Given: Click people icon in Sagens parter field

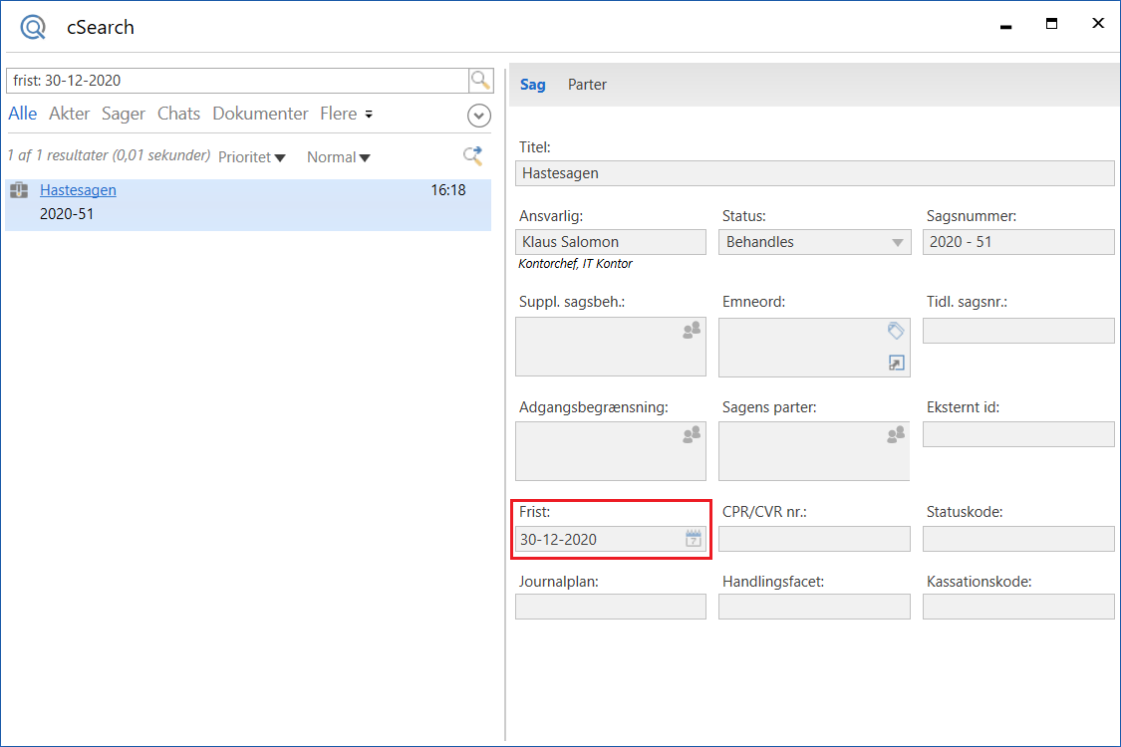Looking at the screenshot, I should click(896, 434).
